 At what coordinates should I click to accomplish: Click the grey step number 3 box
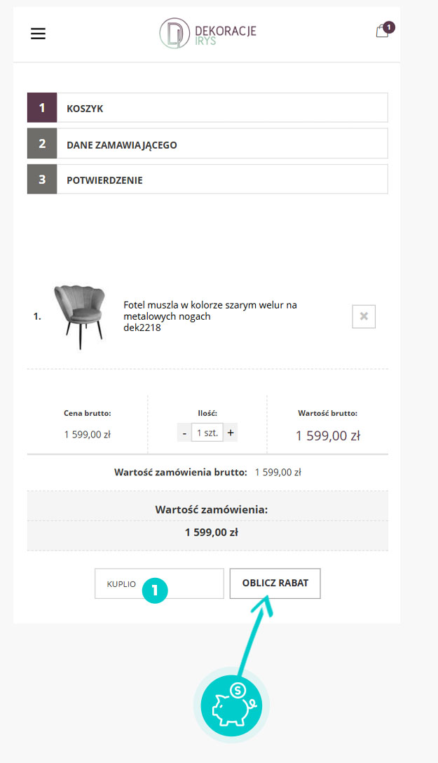click(x=42, y=179)
